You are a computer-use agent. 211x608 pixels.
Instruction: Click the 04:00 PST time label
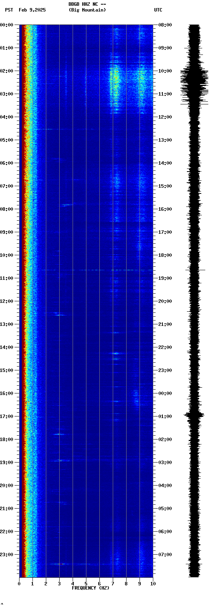coord(6,117)
